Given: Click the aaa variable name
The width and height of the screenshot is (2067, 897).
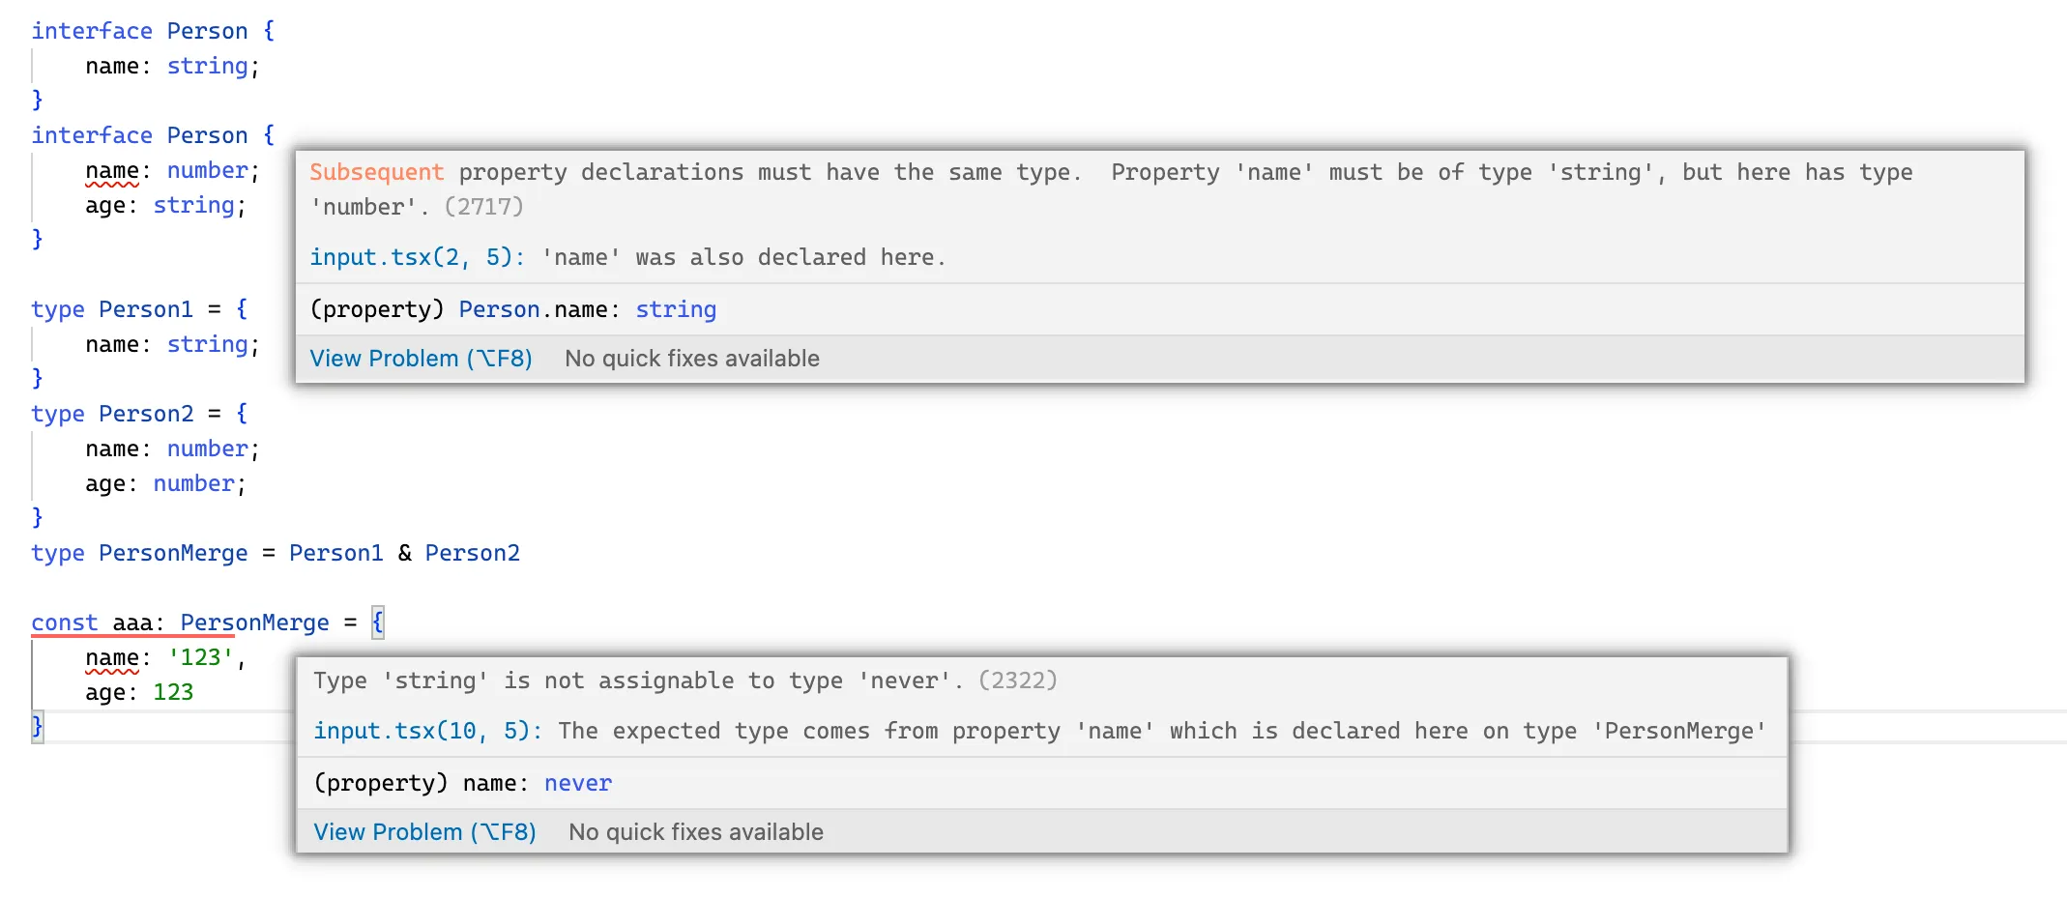Looking at the screenshot, I should 132,623.
